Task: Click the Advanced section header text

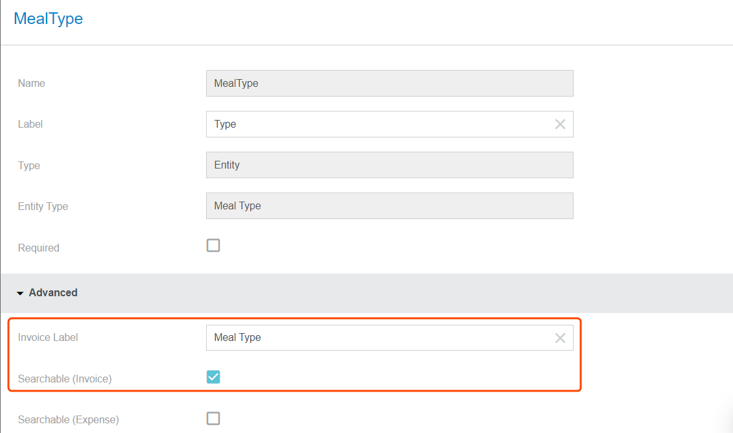Action: pos(53,293)
